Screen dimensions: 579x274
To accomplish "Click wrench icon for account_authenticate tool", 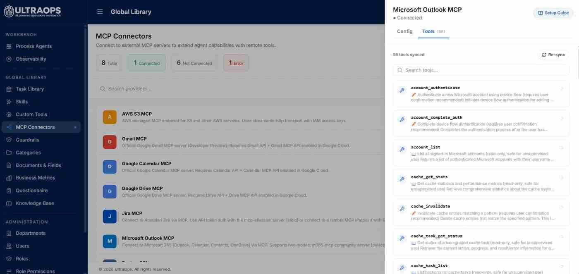I will point(402,90).
